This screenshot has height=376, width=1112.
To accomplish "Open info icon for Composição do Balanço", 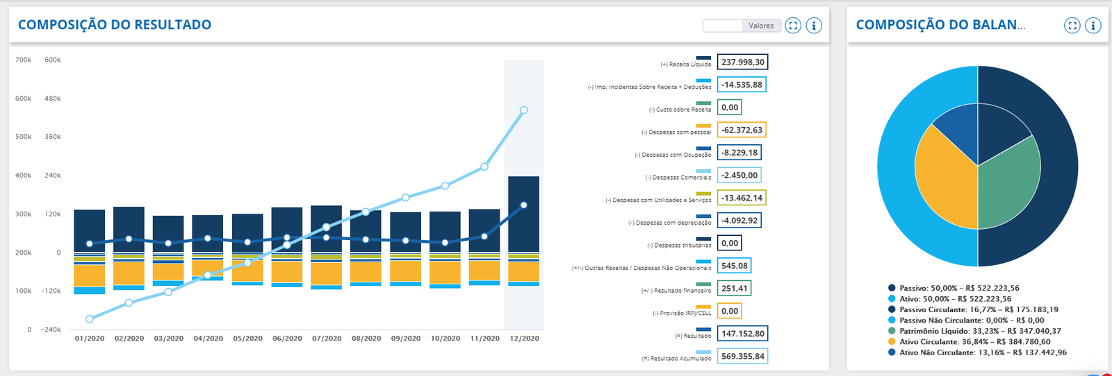I will (x=1093, y=26).
